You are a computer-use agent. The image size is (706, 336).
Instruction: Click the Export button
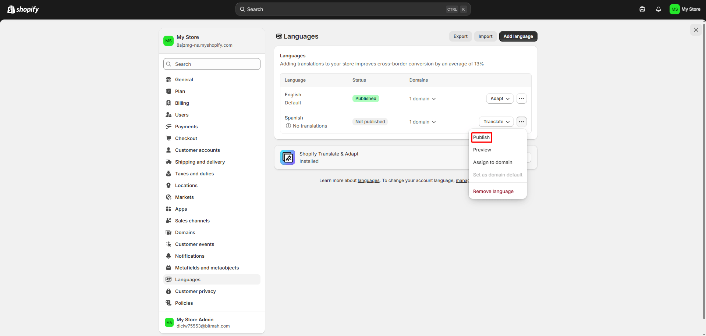point(460,36)
